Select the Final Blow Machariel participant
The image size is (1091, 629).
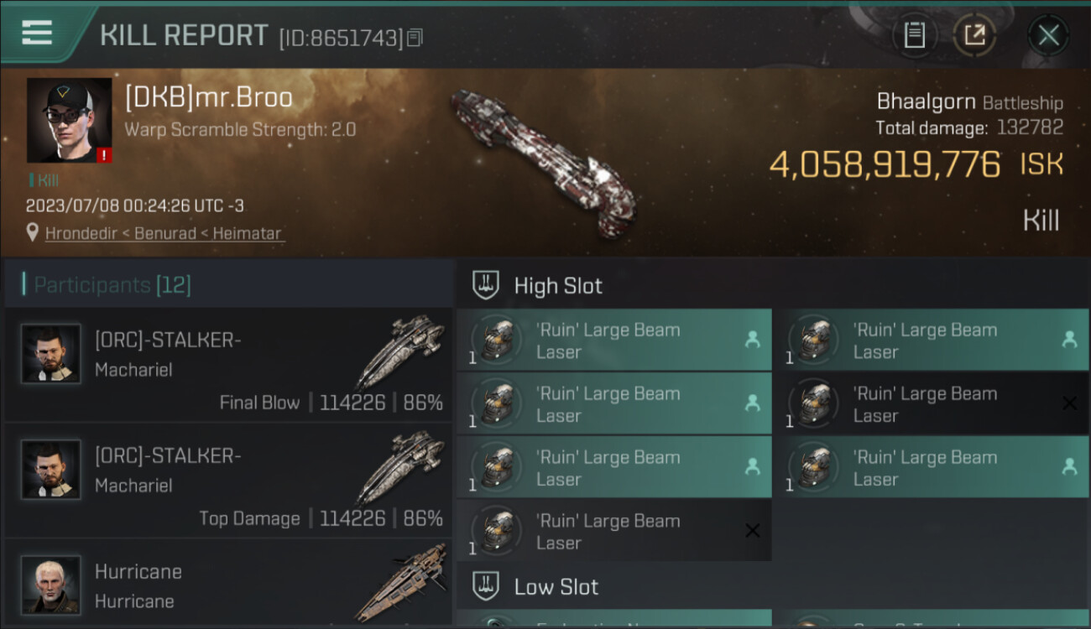[x=228, y=365]
